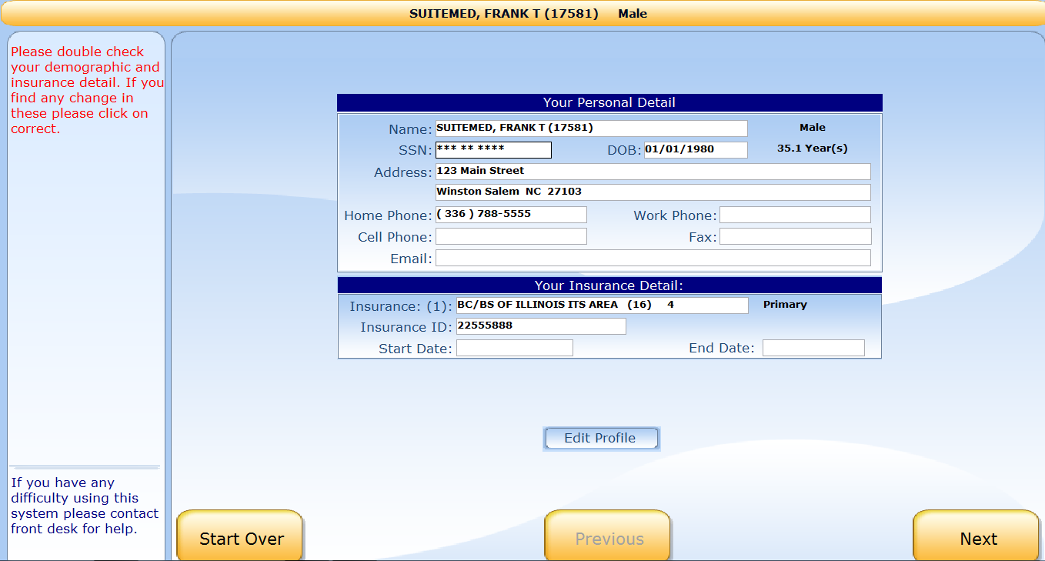Screen dimensions: 1045x561
Task: Click the 'Address:' label
Action: pos(403,172)
